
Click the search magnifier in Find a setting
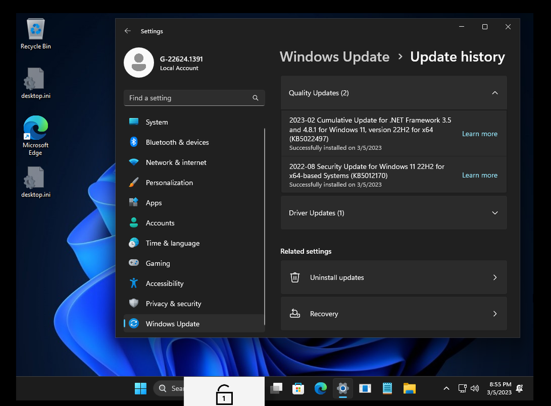[x=256, y=98]
